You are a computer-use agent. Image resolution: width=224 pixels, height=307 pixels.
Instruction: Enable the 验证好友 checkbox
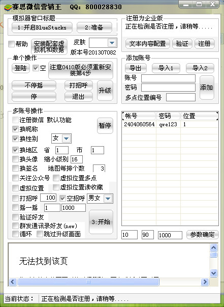15,217
